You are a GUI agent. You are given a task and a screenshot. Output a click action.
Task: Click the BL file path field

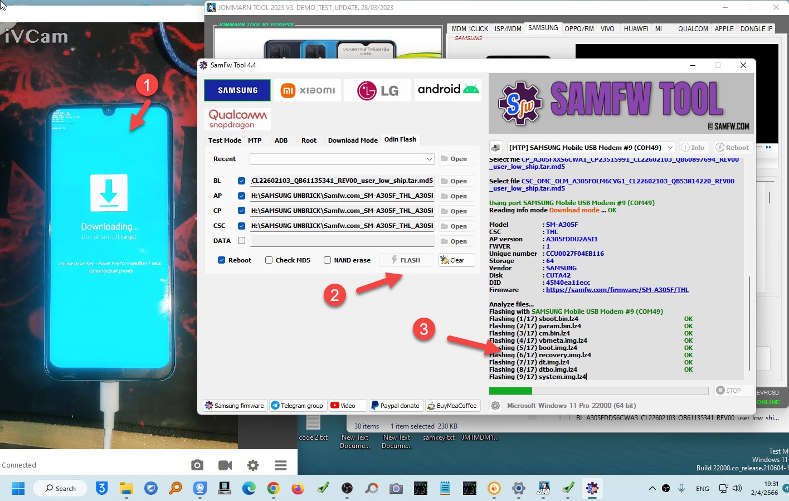click(x=342, y=181)
